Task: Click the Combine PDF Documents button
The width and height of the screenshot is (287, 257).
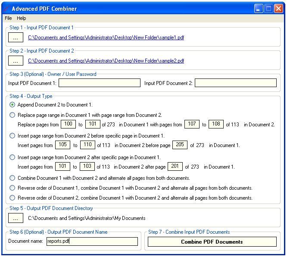Action: [x=212, y=242]
